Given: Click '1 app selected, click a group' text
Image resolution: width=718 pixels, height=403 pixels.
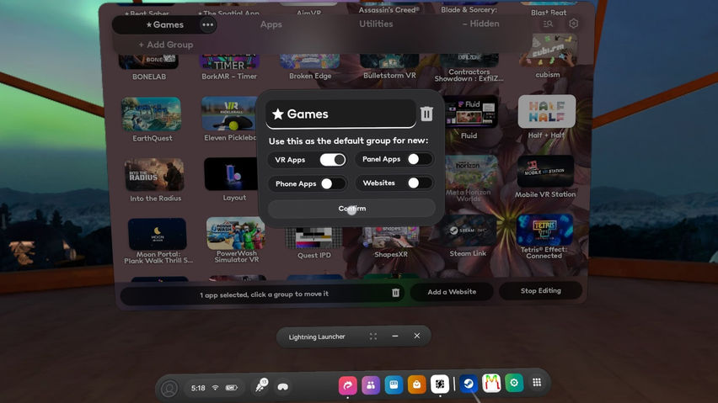Looking at the screenshot, I should coord(265,294).
